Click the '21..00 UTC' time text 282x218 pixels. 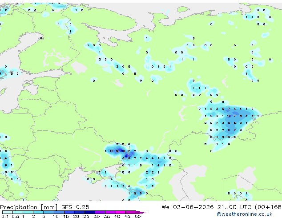coord(234,207)
